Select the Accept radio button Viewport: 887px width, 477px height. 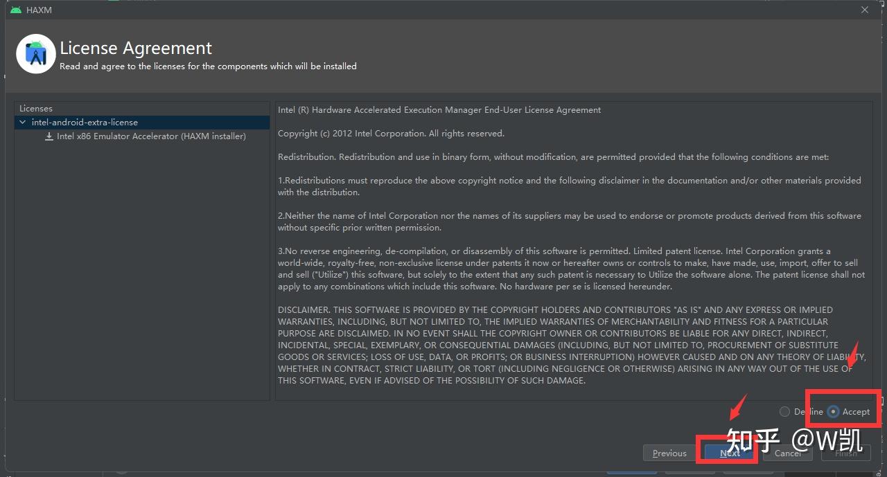tap(834, 411)
